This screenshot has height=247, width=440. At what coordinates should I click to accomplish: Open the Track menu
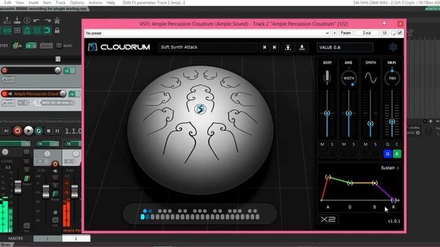(60, 3)
